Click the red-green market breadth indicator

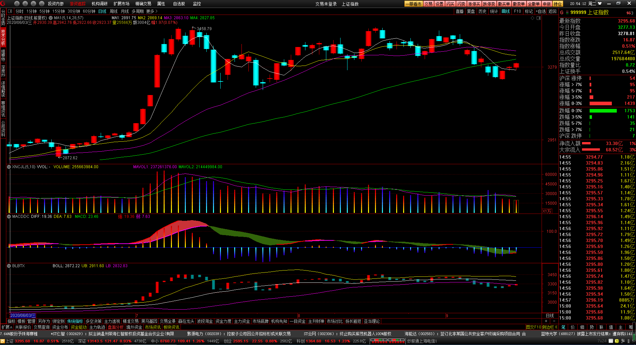[387, 341]
